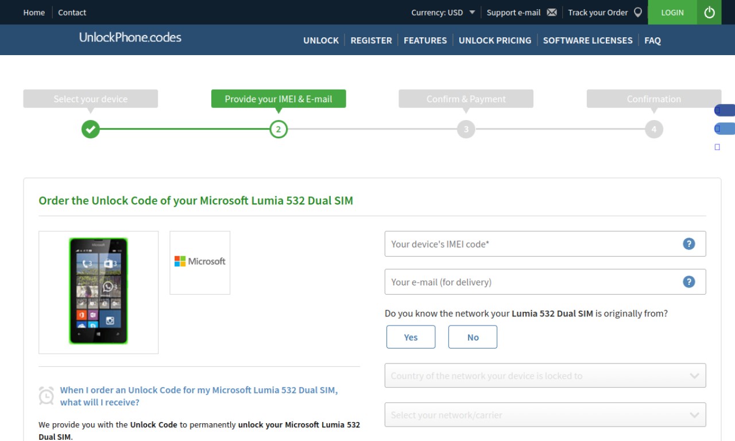Click the Confirmation step tab
Viewport: 735px width, 441px height.
tap(654, 99)
